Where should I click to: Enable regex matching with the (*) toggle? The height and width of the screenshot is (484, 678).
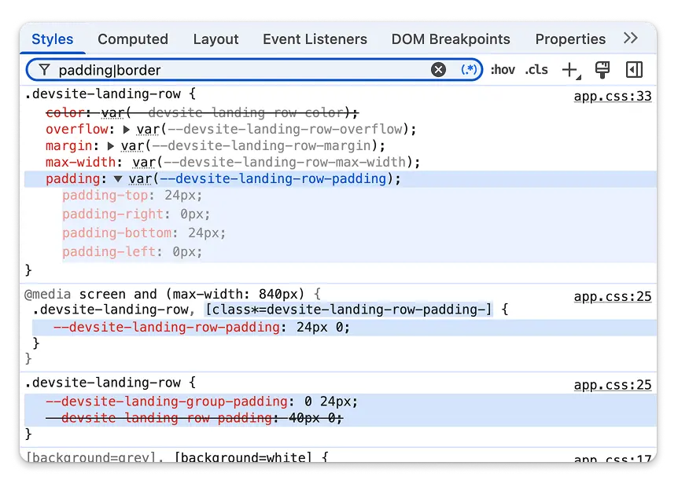468,69
